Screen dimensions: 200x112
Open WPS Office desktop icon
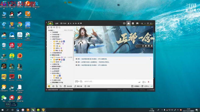(20, 46)
